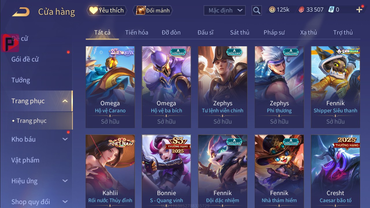Expand the Kho báu sidebar section

tap(65, 139)
